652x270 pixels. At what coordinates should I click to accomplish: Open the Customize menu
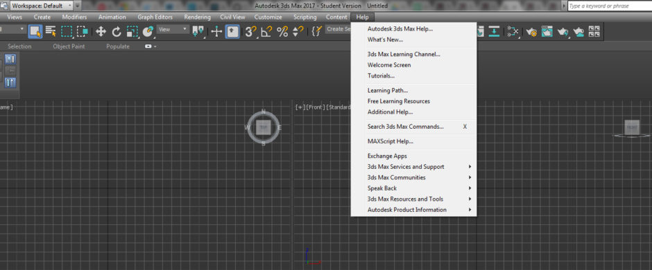(x=268, y=17)
